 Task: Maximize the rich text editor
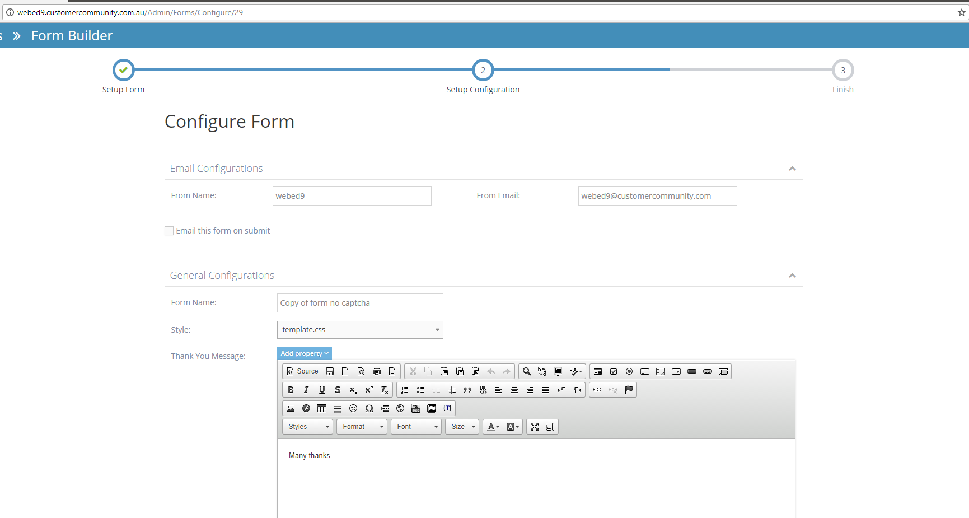pyautogui.click(x=534, y=426)
